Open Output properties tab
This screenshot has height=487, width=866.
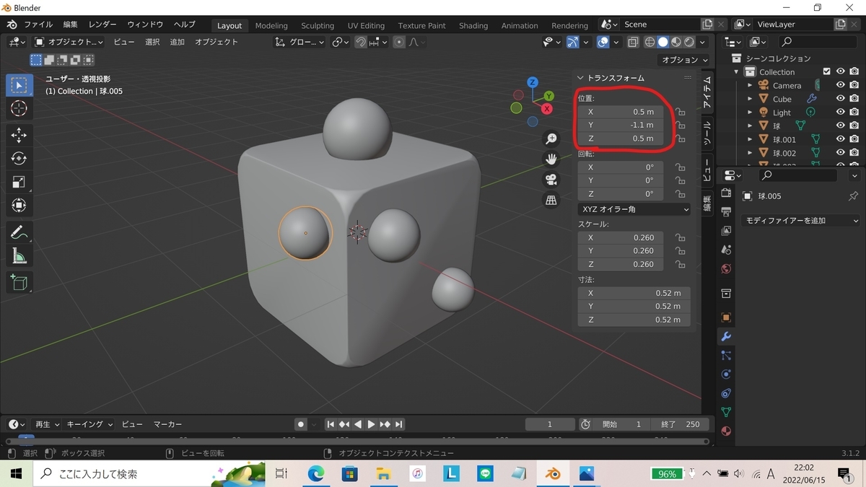click(726, 212)
